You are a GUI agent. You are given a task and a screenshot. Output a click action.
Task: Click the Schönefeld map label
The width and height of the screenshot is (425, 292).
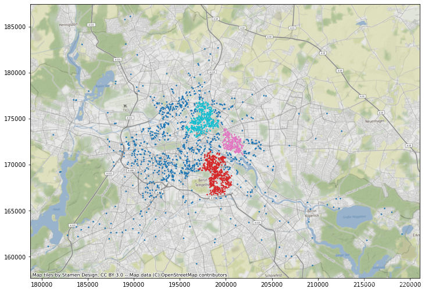(x=273, y=276)
